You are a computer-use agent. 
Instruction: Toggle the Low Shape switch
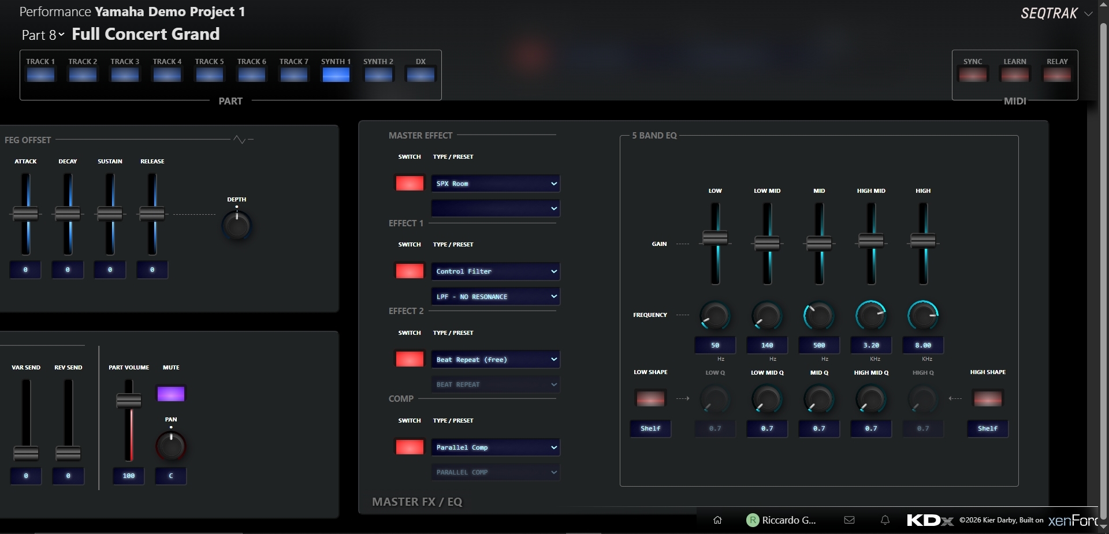650,398
